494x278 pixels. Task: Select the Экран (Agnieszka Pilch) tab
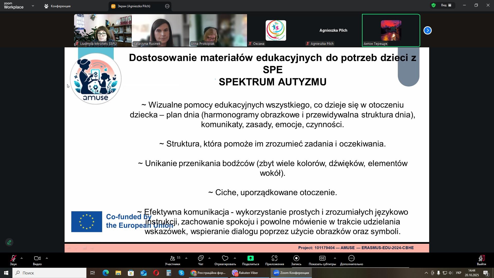(134, 6)
